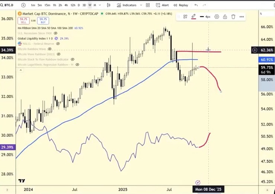The width and height of the screenshot is (275, 194).
Task: Click the blue 60.92% MA price label
Action: point(267,60)
